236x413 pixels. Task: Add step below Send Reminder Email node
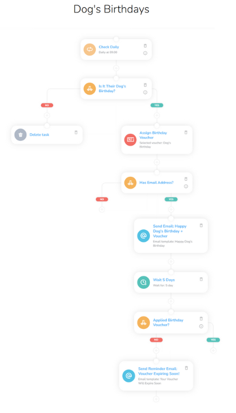[156, 399]
